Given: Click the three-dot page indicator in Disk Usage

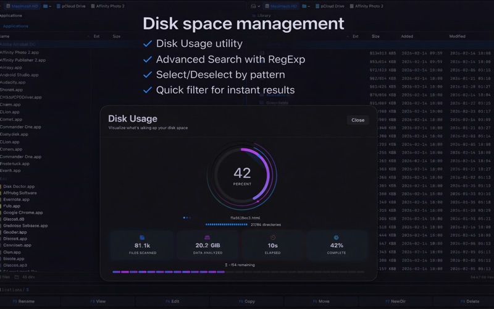Looking at the screenshot, I should pos(187,218).
